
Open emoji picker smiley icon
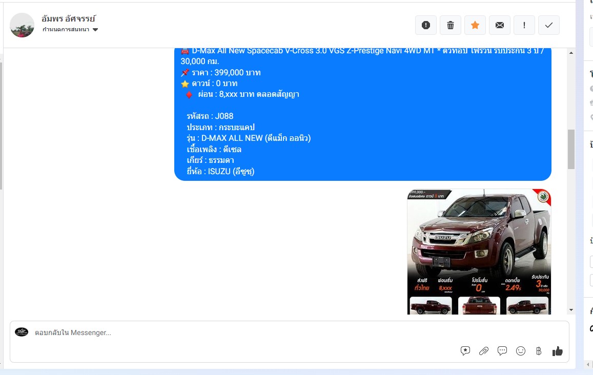coord(521,351)
